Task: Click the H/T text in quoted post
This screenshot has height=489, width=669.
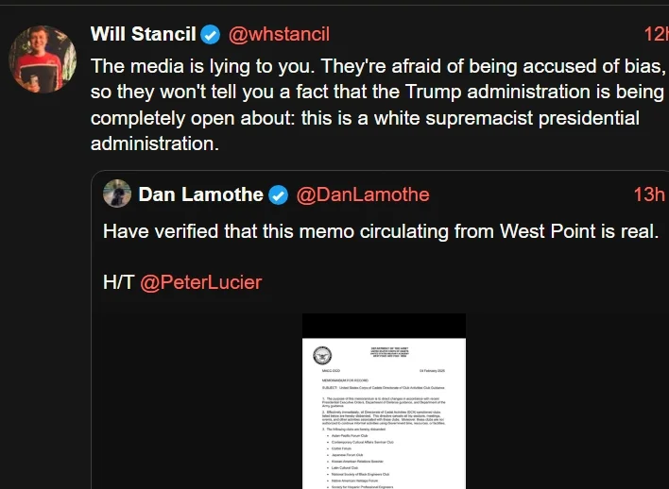Action: (x=119, y=282)
